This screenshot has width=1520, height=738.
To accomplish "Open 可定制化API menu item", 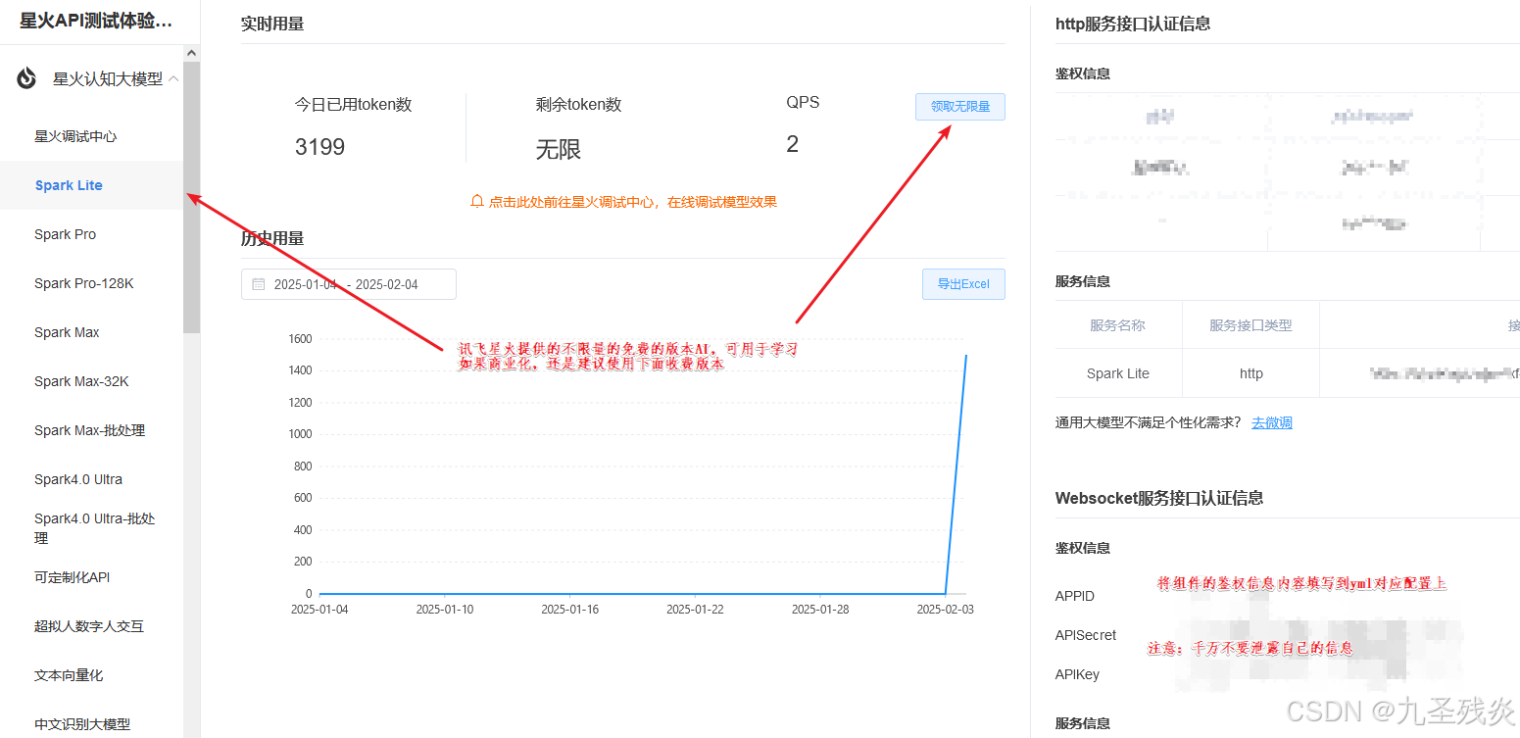I will 72,577.
